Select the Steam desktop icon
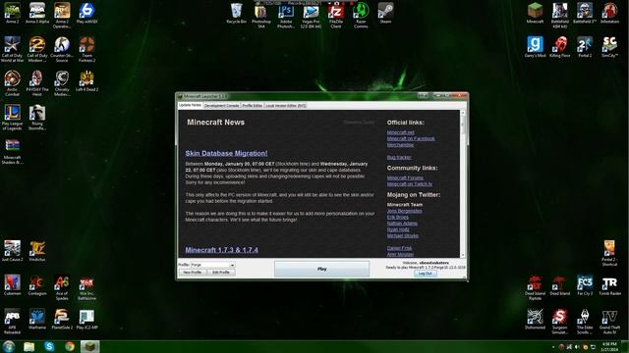The image size is (629, 353). click(385, 13)
